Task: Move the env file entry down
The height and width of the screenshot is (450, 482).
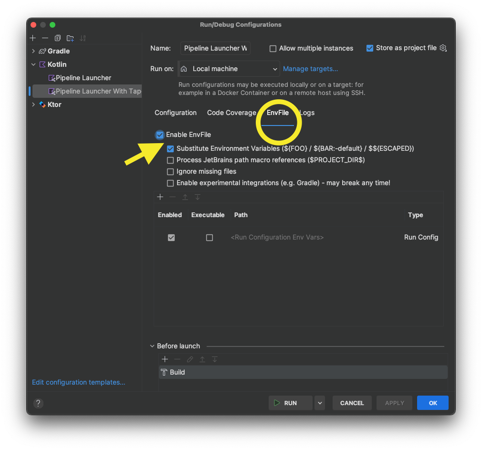Action: click(x=198, y=197)
